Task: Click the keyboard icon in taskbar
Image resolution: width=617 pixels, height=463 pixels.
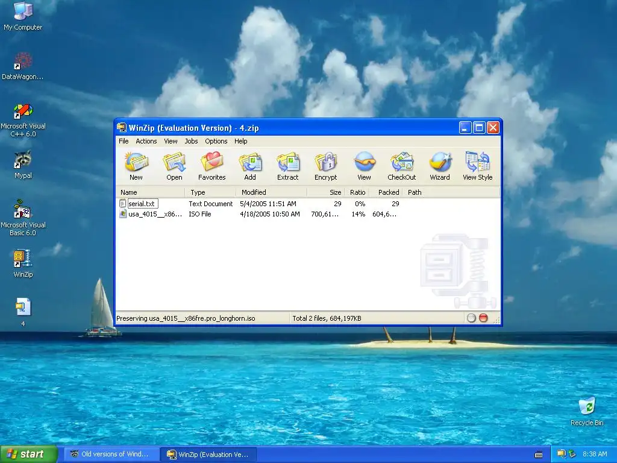Action: coord(539,455)
